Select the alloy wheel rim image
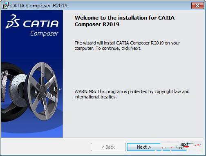Screen dimensions: 206x156 [43, 91]
